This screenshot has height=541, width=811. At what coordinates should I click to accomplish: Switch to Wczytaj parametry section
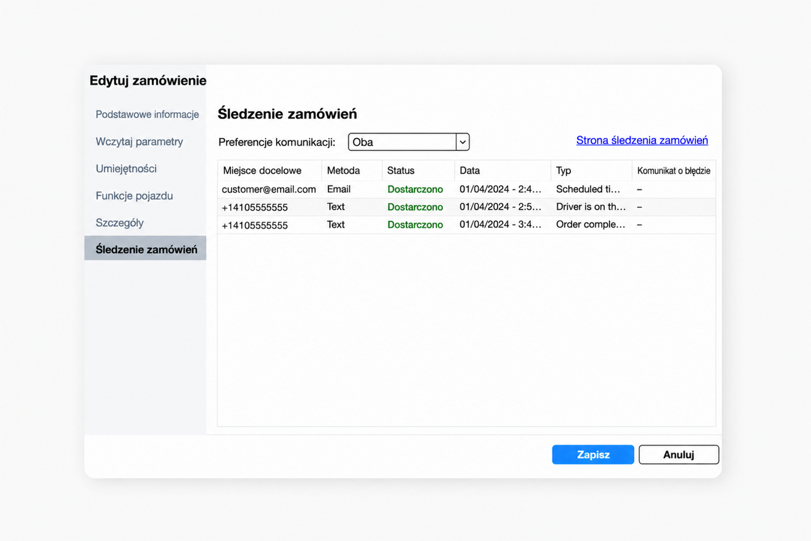click(x=139, y=141)
